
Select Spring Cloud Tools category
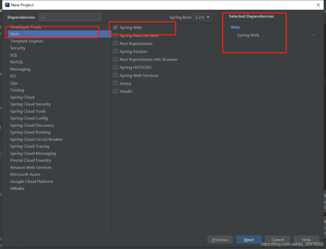click(60, 111)
